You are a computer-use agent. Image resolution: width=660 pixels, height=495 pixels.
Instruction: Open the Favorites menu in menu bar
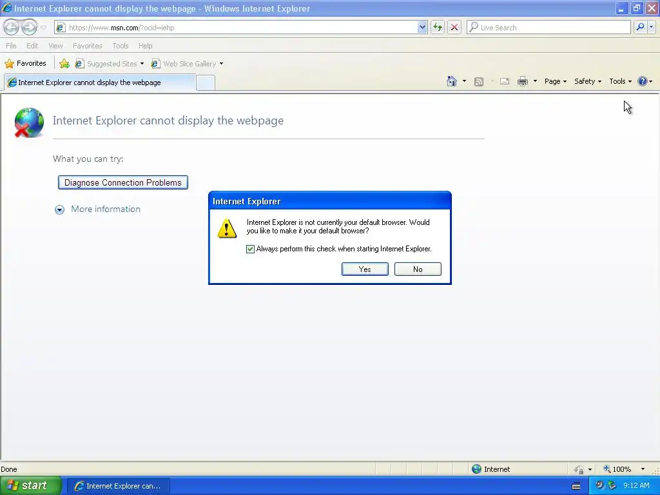87,46
